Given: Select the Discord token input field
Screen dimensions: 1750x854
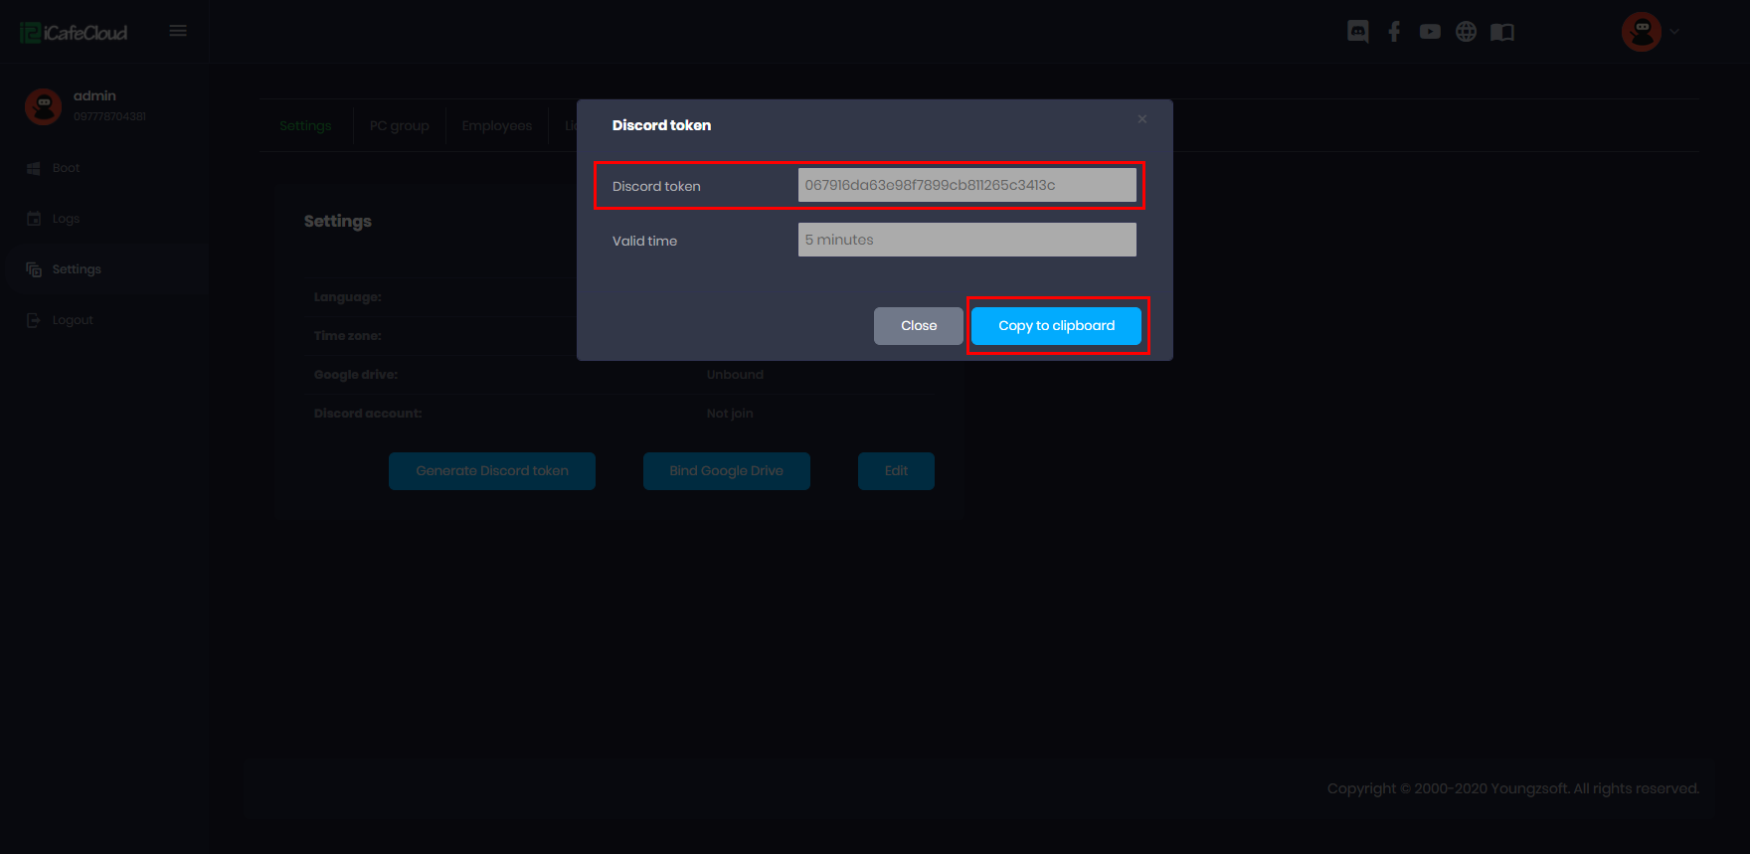Looking at the screenshot, I should click(x=966, y=185).
